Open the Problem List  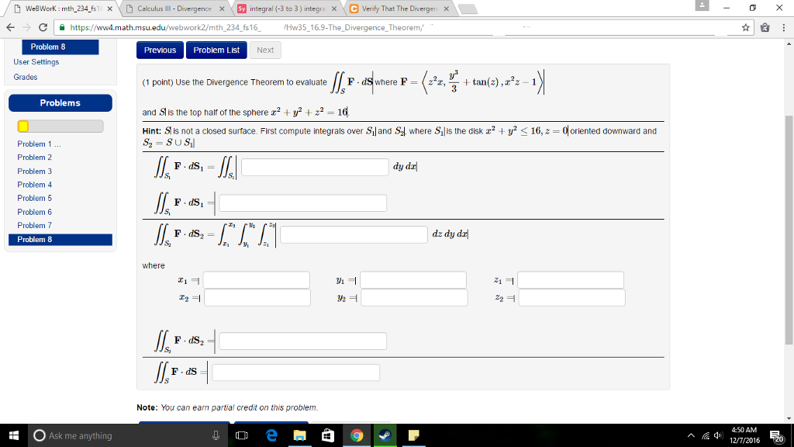(216, 50)
